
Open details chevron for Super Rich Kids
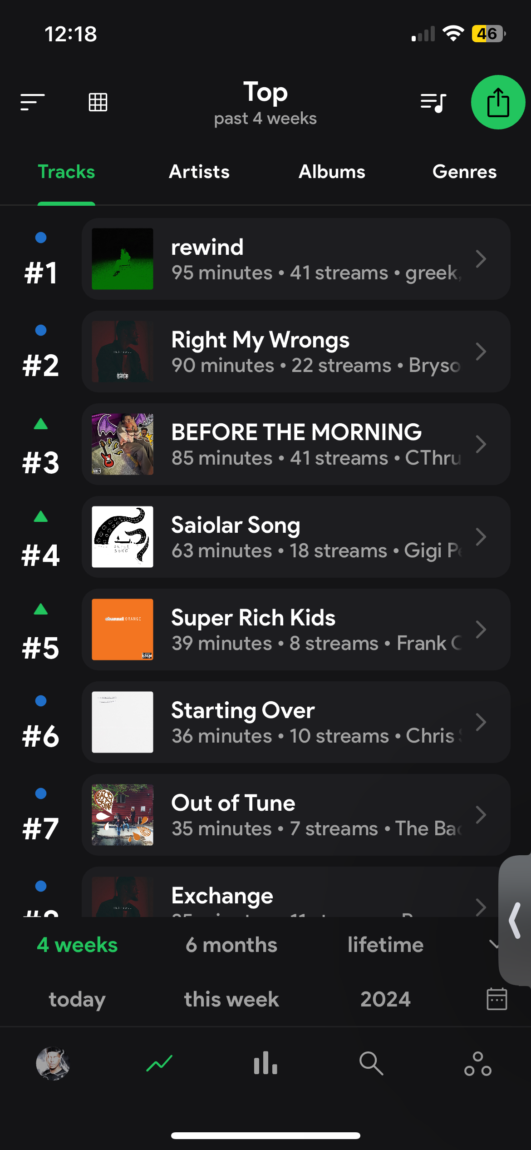click(481, 630)
